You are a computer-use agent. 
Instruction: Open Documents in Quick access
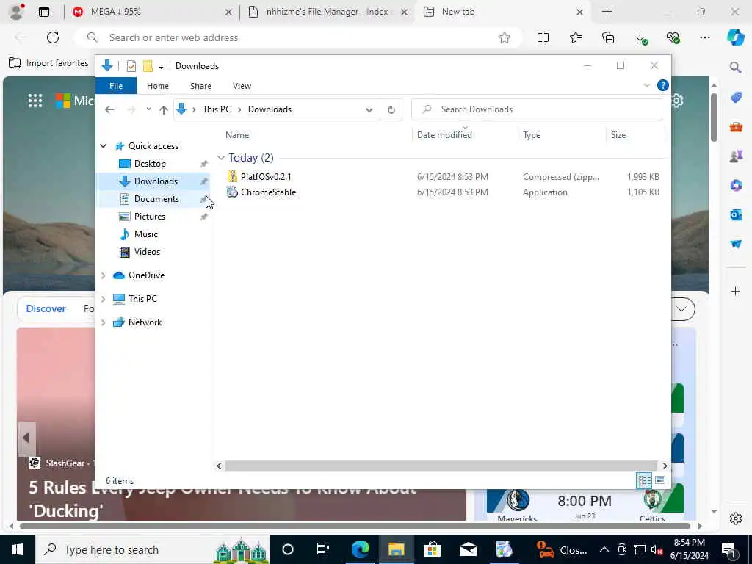point(156,199)
